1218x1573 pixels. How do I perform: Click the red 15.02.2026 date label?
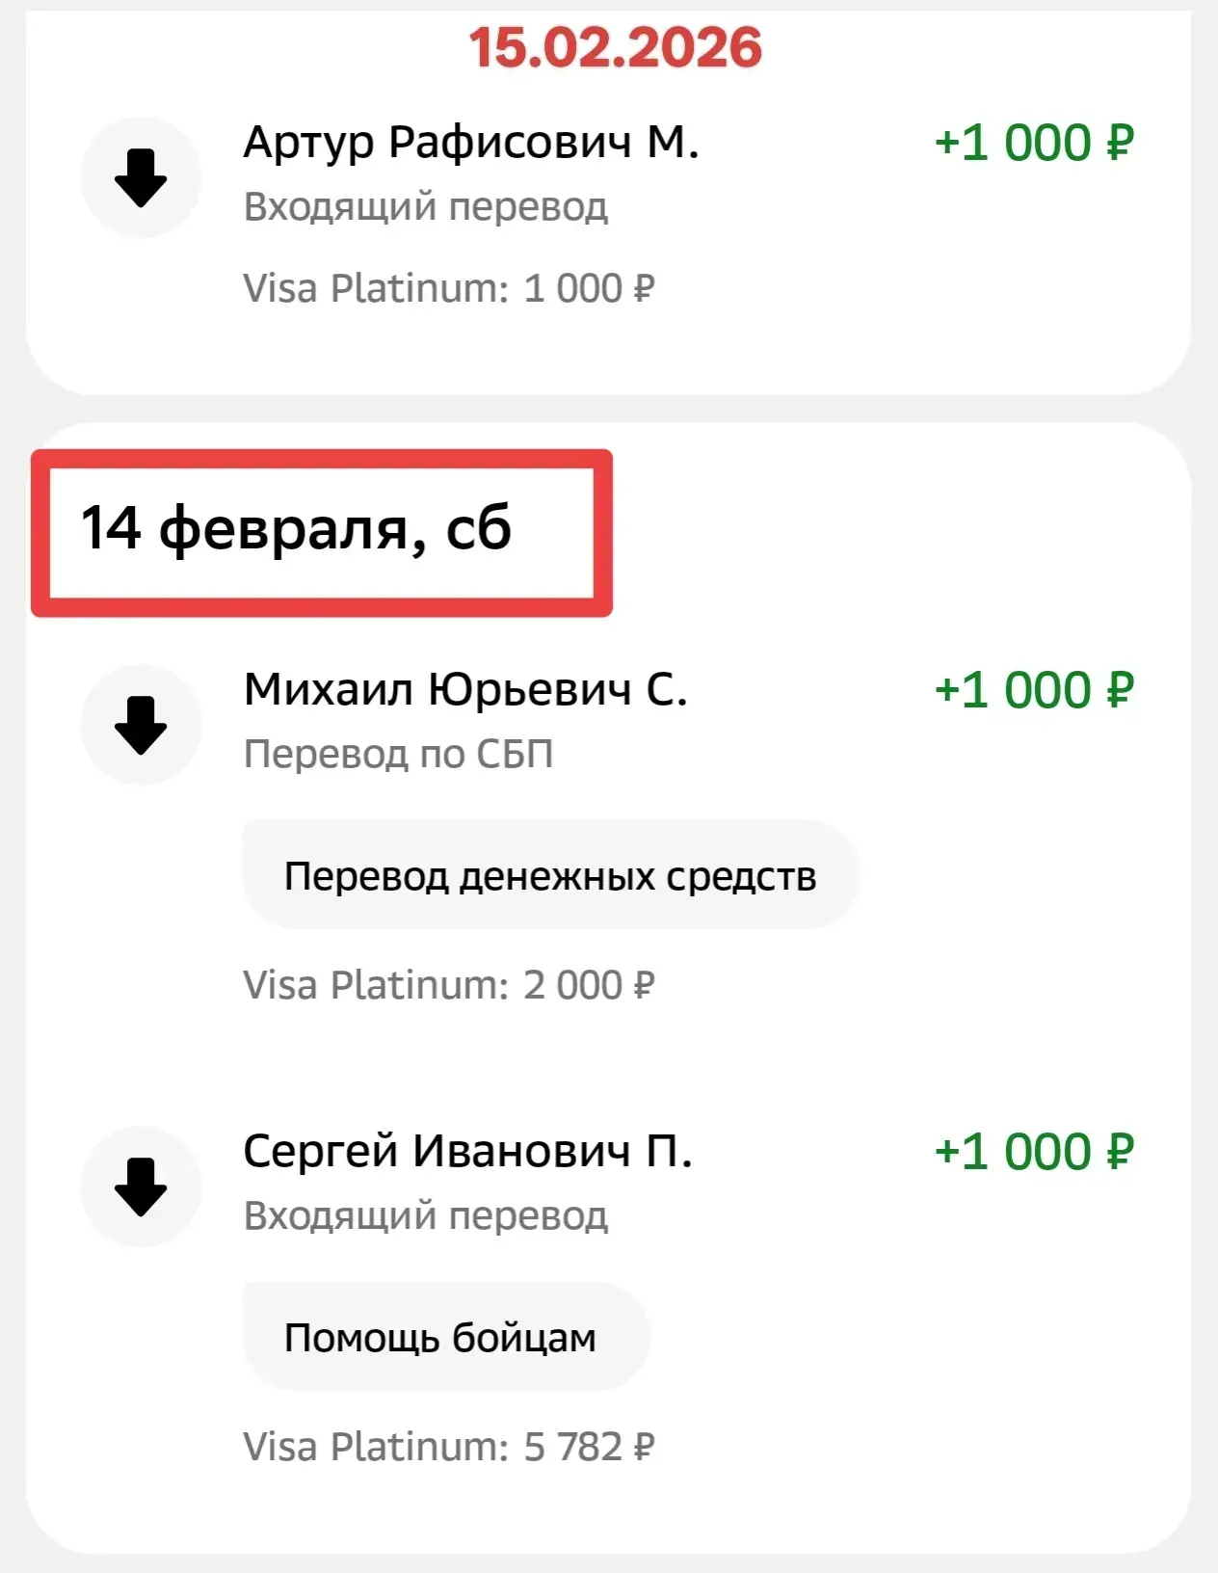(615, 47)
